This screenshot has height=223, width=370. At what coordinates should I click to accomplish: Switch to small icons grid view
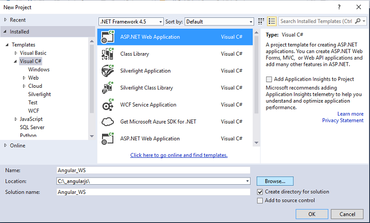pos(261,21)
